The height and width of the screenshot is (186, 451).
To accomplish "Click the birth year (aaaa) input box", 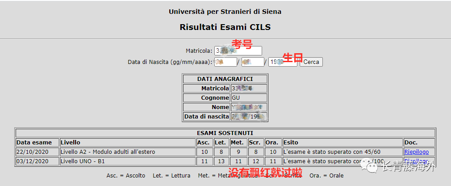I will (x=283, y=62).
